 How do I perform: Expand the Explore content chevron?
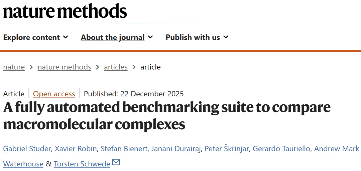(66, 37)
